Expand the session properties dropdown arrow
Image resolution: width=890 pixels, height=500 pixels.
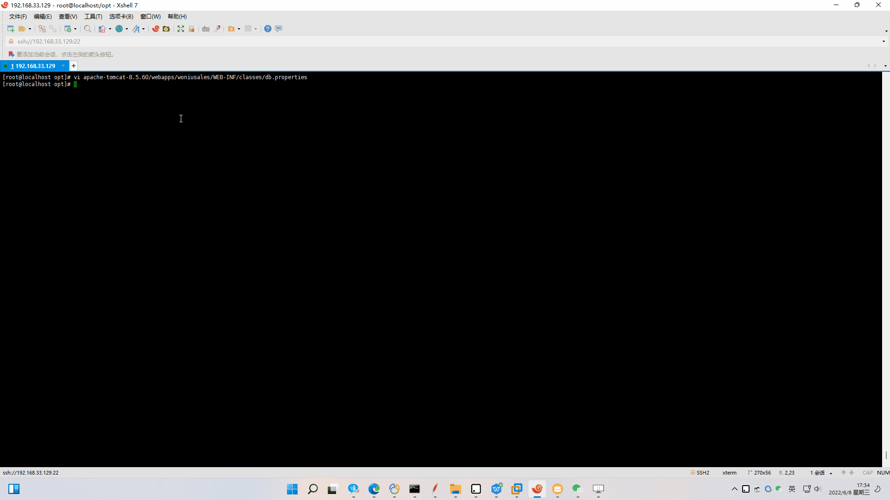pyautogui.click(x=75, y=29)
